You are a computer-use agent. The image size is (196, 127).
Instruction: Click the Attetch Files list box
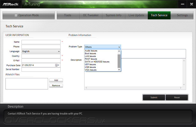27,84
